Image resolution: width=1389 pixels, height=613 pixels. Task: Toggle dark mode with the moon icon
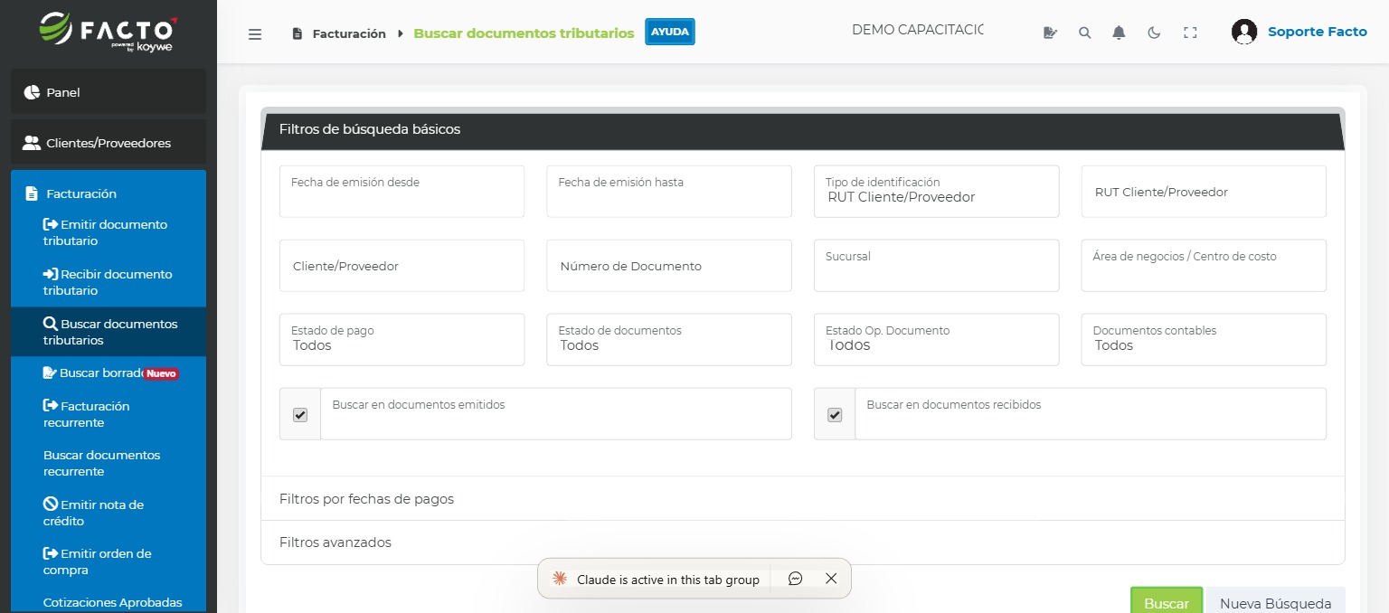click(x=1154, y=33)
